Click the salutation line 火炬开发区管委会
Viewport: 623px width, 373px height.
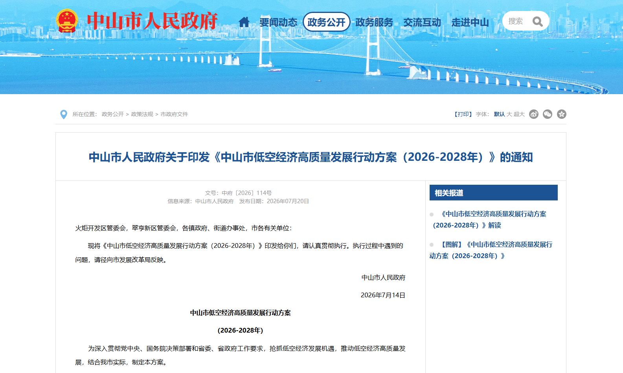pos(184,228)
